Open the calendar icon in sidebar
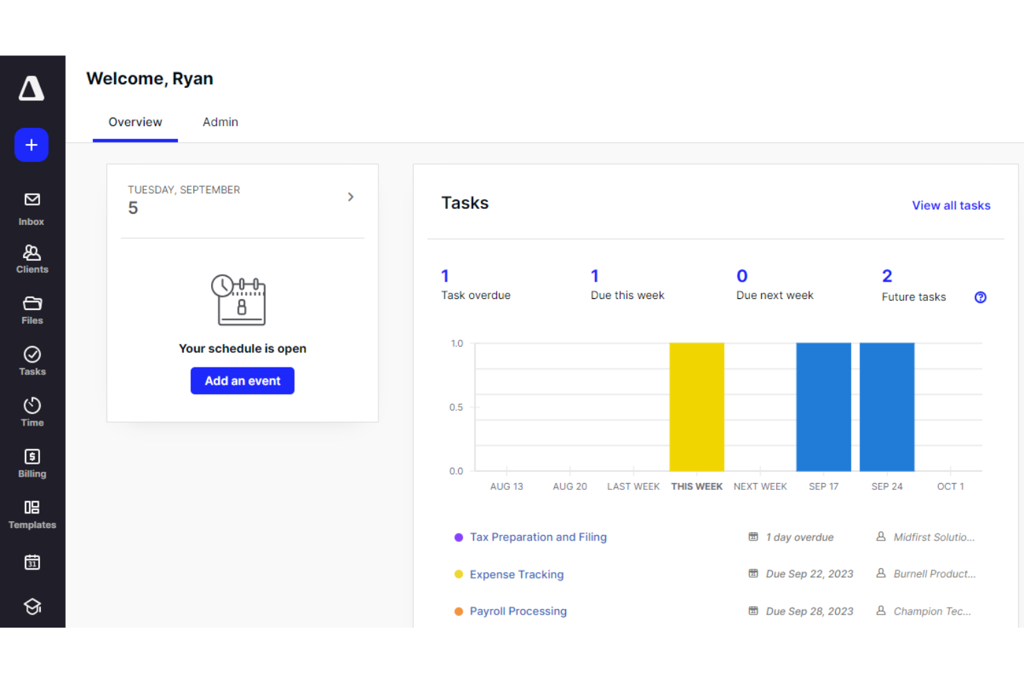 32,562
